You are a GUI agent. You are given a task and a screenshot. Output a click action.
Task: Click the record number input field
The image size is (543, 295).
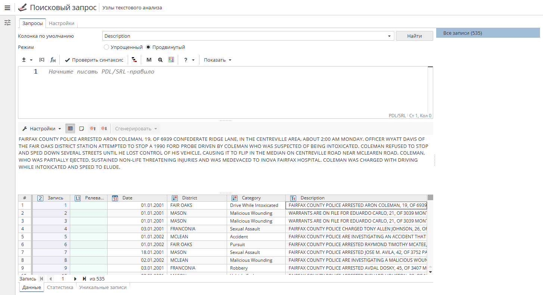[63, 279]
